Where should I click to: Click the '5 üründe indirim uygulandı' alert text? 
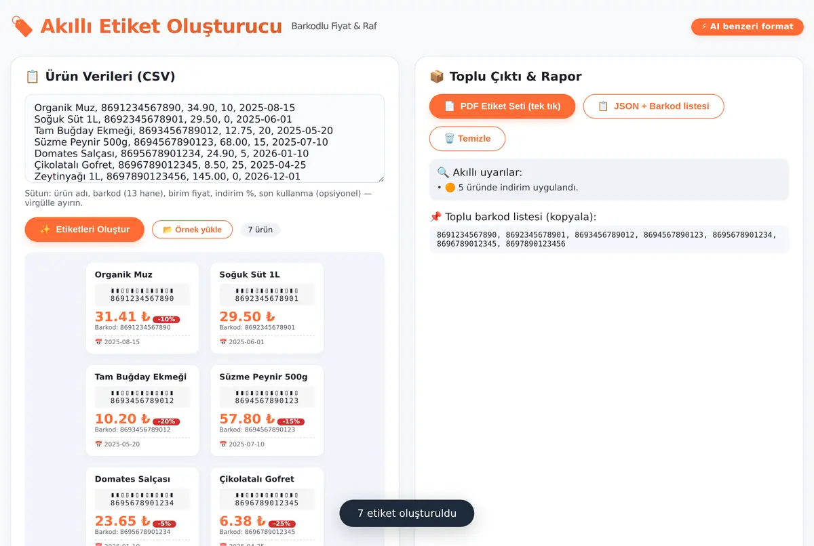[x=518, y=188]
